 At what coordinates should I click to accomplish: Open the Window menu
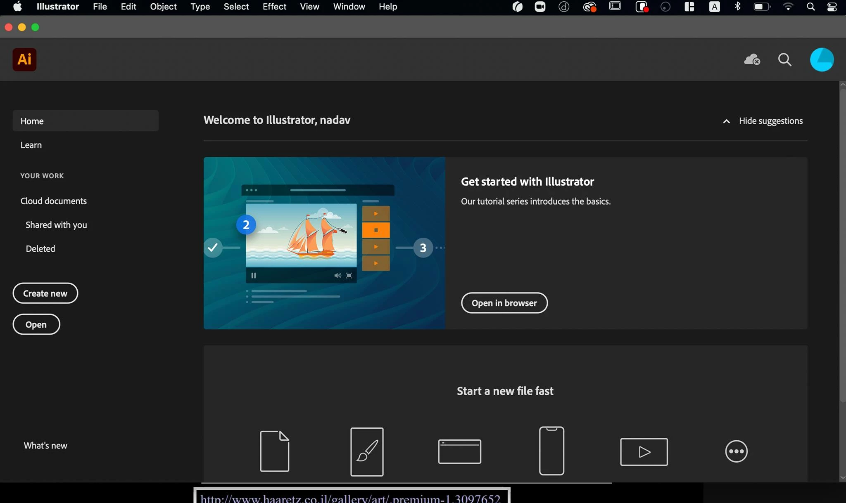click(349, 7)
